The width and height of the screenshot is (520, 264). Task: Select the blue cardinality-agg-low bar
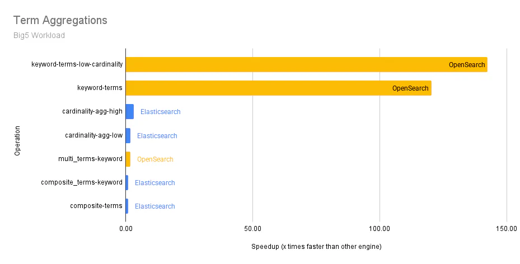[x=128, y=135]
